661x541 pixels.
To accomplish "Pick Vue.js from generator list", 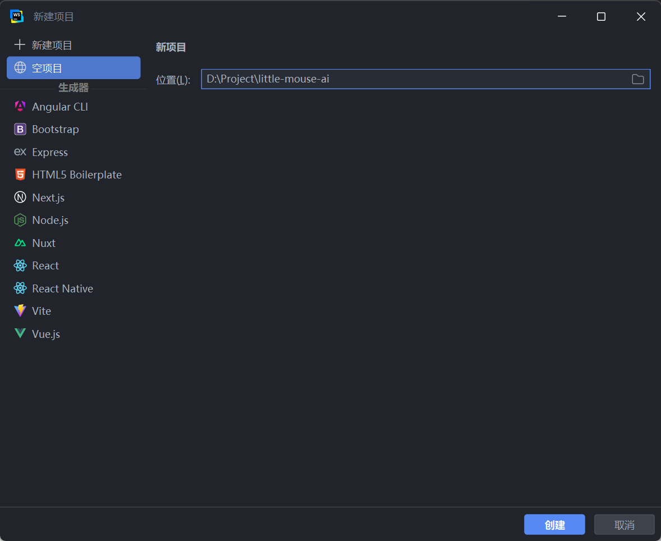I will (x=74, y=333).
